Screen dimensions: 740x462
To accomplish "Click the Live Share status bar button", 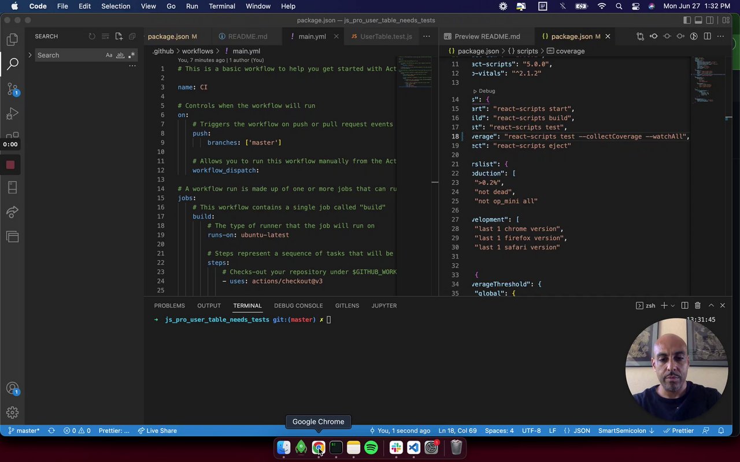I will click(x=157, y=431).
